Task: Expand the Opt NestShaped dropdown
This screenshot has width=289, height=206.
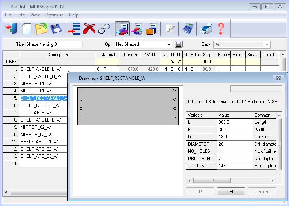Action: [169, 44]
